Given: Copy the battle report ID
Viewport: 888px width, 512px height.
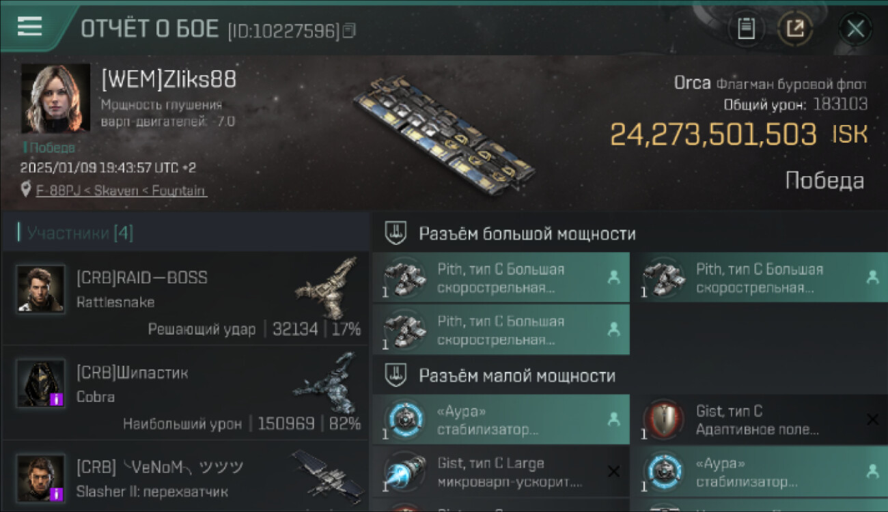Looking at the screenshot, I should coord(349,31).
